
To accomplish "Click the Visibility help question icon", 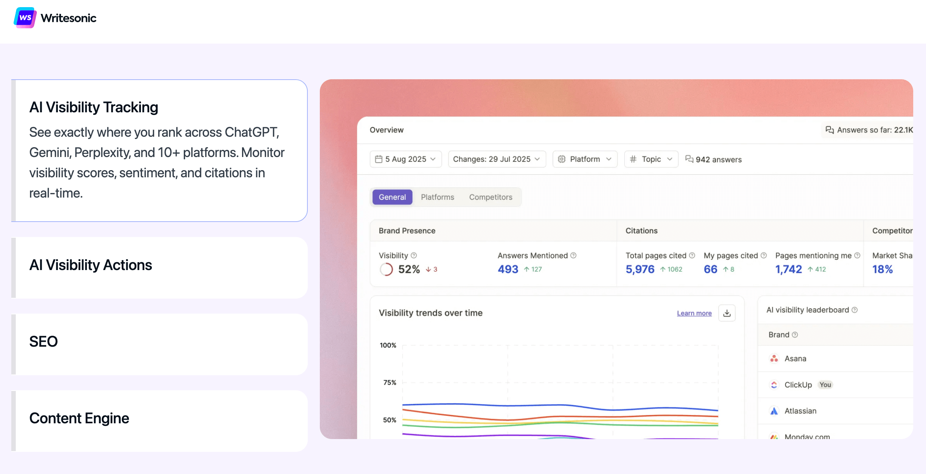I will (x=414, y=255).
